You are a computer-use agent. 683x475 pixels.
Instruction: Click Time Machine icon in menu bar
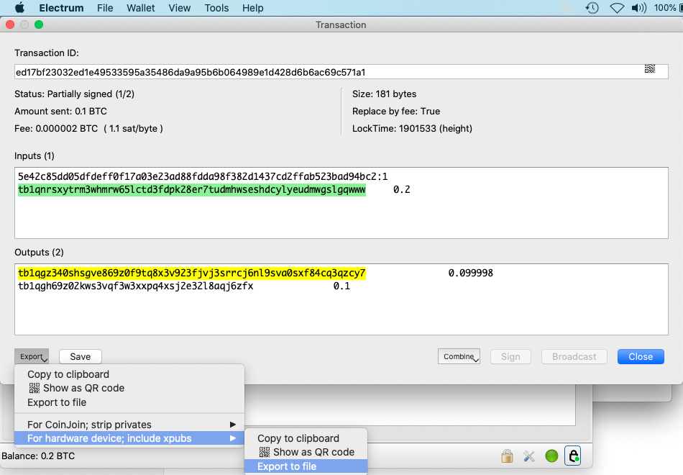click(x=592, y=8)
